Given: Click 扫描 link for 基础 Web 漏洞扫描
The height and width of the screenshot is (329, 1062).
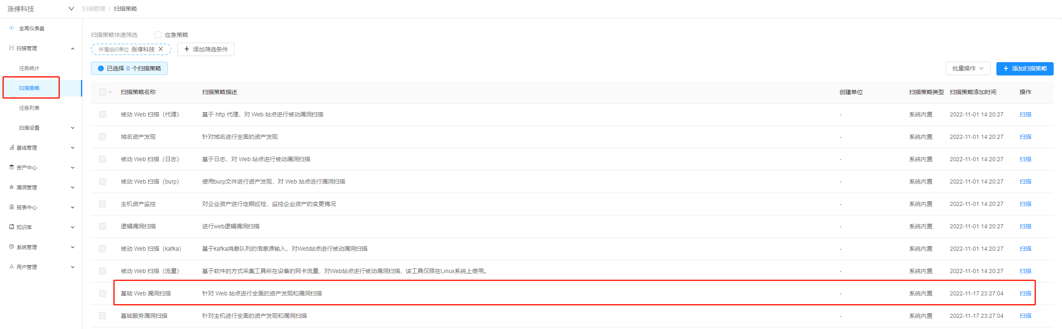Looking at the screenshot, I should coord(1025,293).
